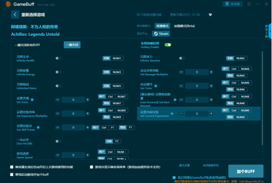Disable the Hotkey Enable switch

(168, 45)
